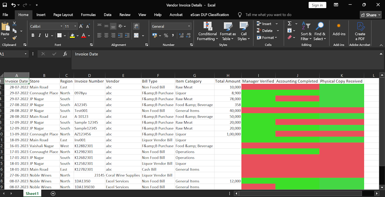Open the General number format dropdown

click(189, 26)
